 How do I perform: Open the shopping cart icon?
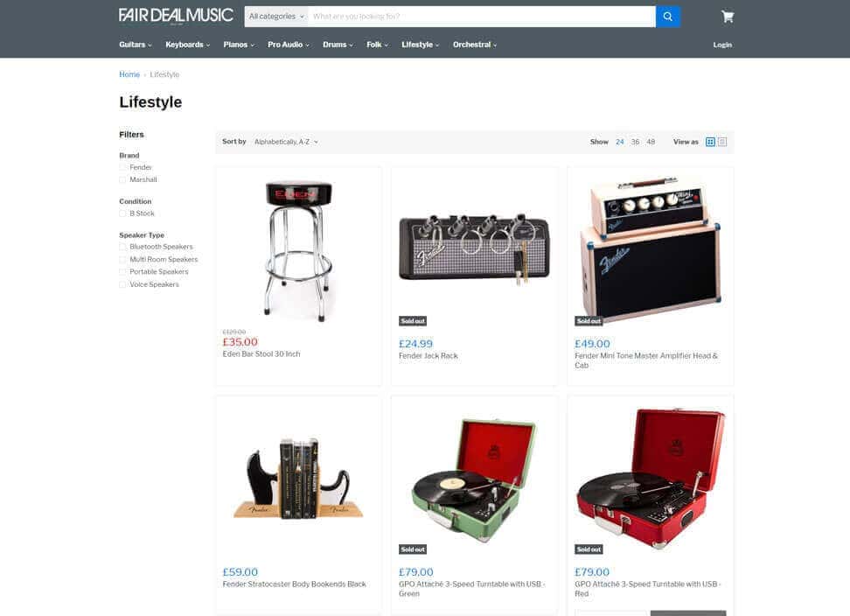point(728,17)
